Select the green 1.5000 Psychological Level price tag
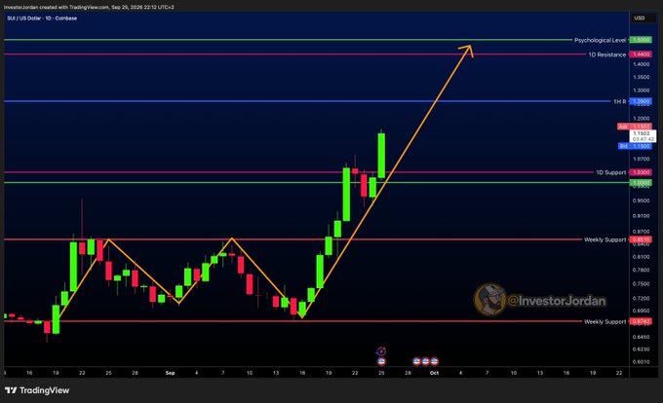 [x=641, y=40]
